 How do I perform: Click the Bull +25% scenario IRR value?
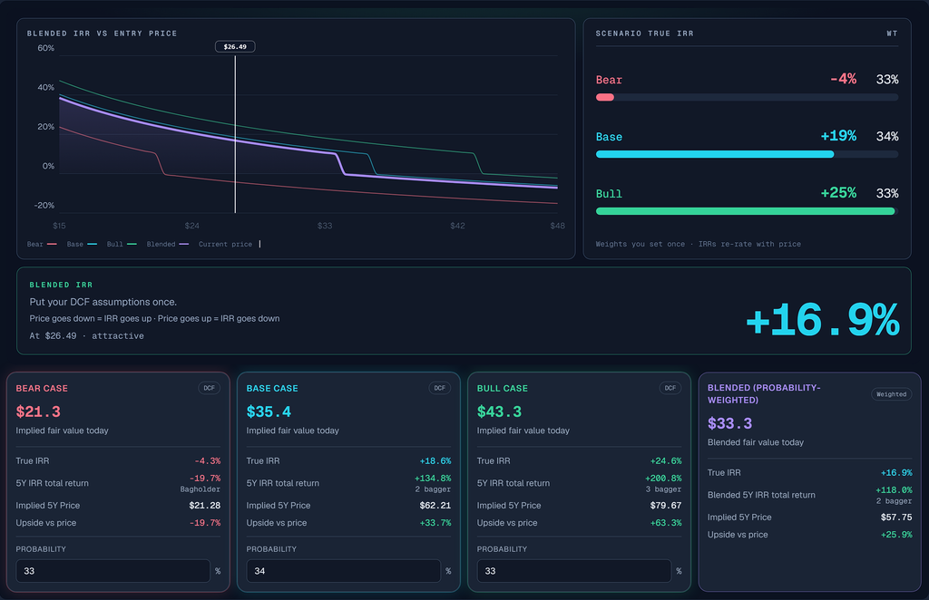pos(838,193)
